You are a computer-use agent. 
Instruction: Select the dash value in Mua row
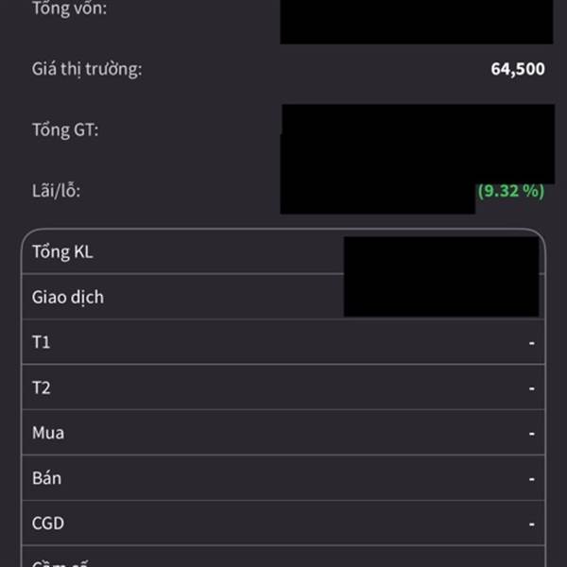point(531,433)
